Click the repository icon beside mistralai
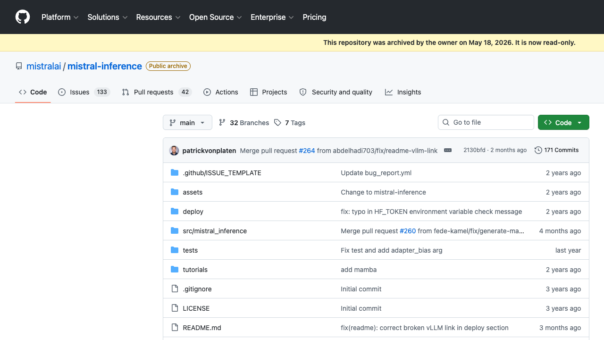The image size is (604, 340). 19,66
